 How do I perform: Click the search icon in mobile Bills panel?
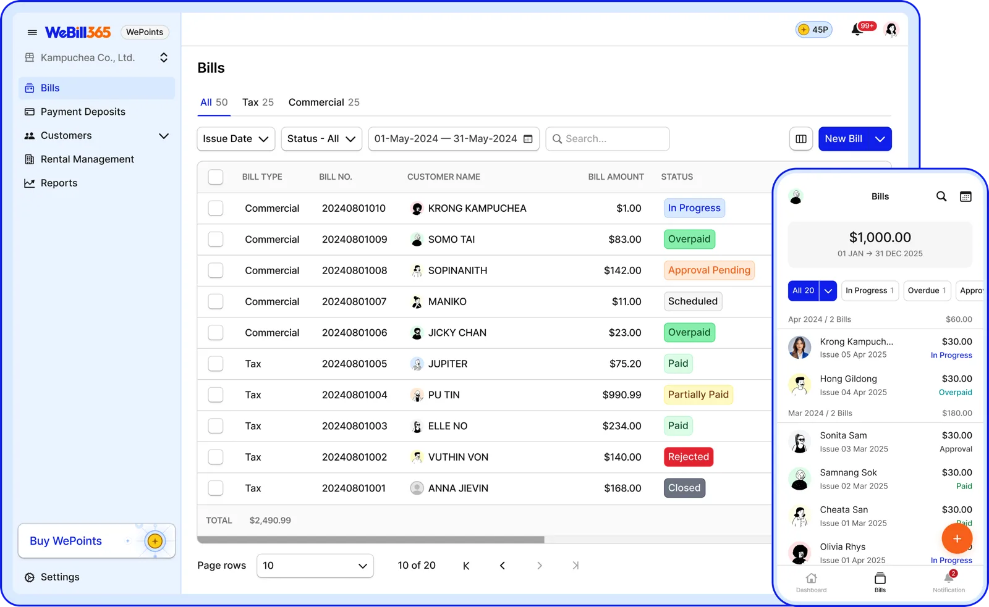point(941,196)
